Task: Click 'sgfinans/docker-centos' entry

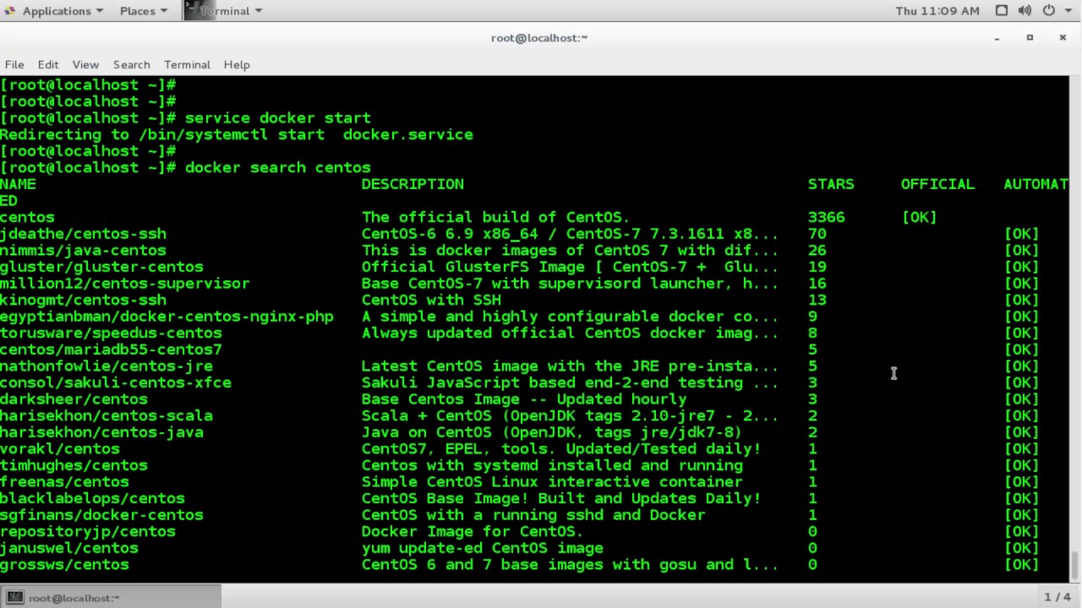Action: click(x=101, y=514)
